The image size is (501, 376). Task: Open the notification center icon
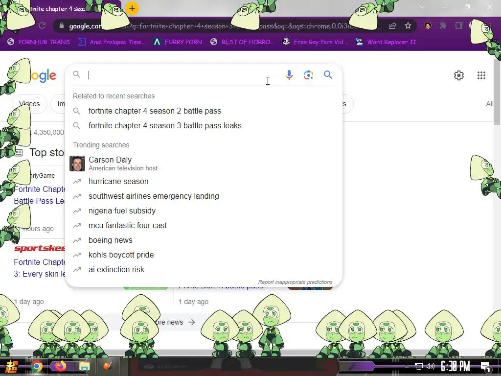(x=485, y=367)
